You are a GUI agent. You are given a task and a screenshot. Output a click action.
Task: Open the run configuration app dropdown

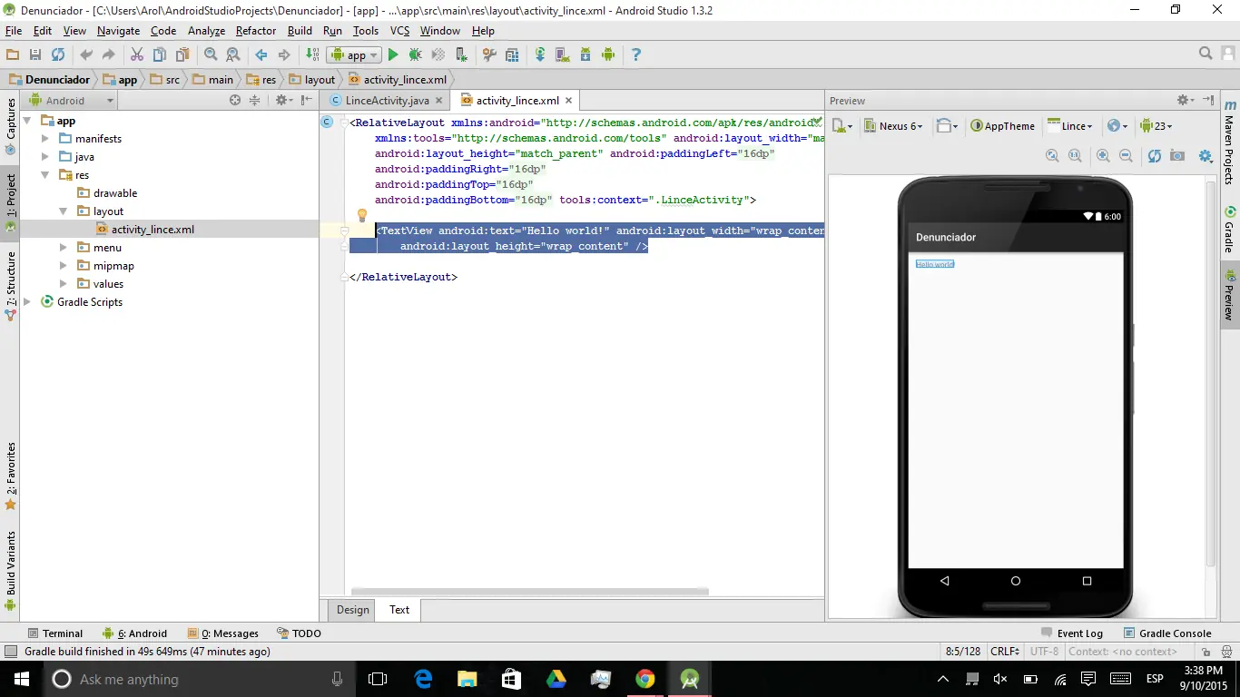354,54
